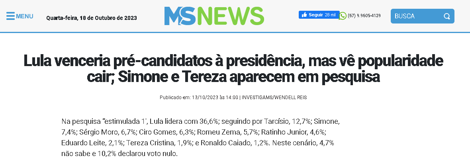Viewport: 470px width, 164px height.
Task: Focus the BUSCA search field
Action: tap(416, 16)
